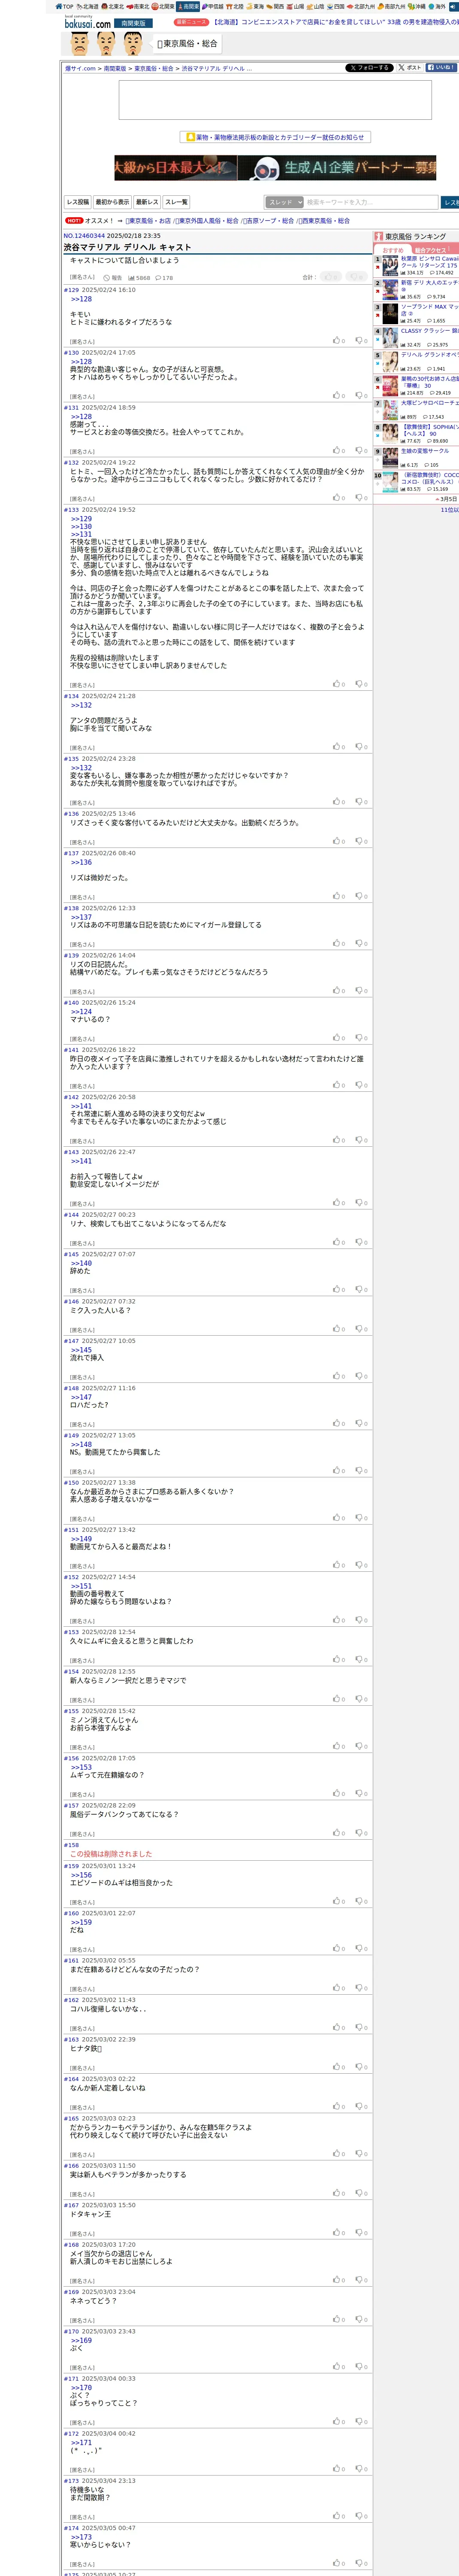Select 北関東 region in navigation bar
This screenshot has height=2576, width=459.
pyautogui.click(x=163, y=6)
